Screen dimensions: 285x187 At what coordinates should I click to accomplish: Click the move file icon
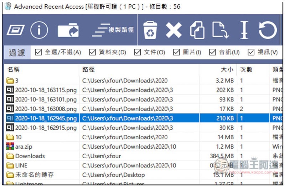[x=221, y=30]
